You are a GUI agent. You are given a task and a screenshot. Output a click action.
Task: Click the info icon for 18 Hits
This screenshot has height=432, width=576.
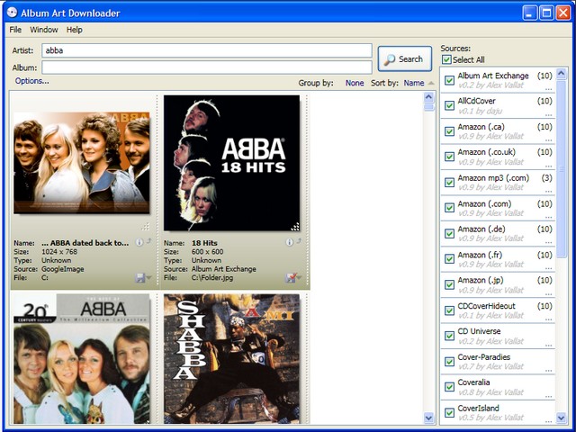(290, 242)
